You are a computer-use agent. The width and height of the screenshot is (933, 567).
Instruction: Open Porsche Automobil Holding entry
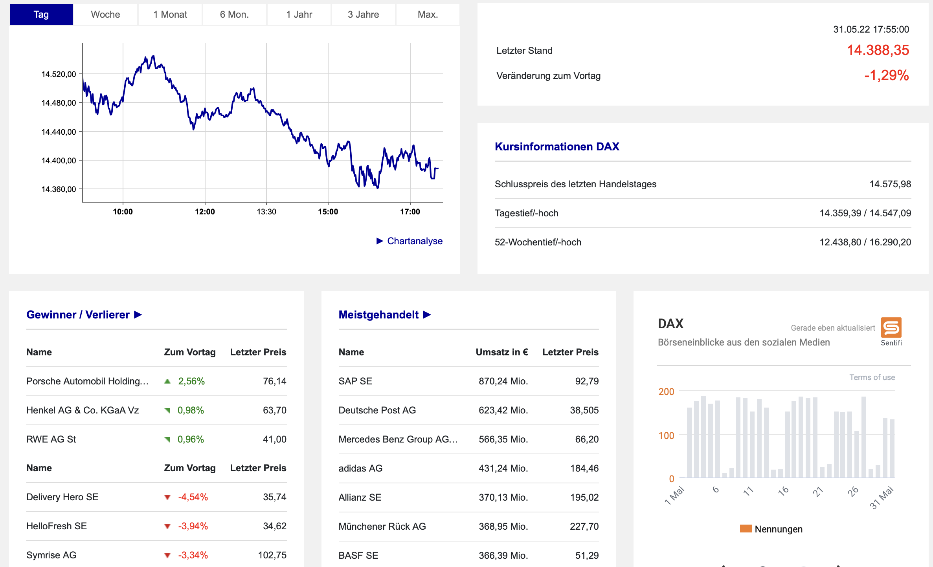point(87,381)
